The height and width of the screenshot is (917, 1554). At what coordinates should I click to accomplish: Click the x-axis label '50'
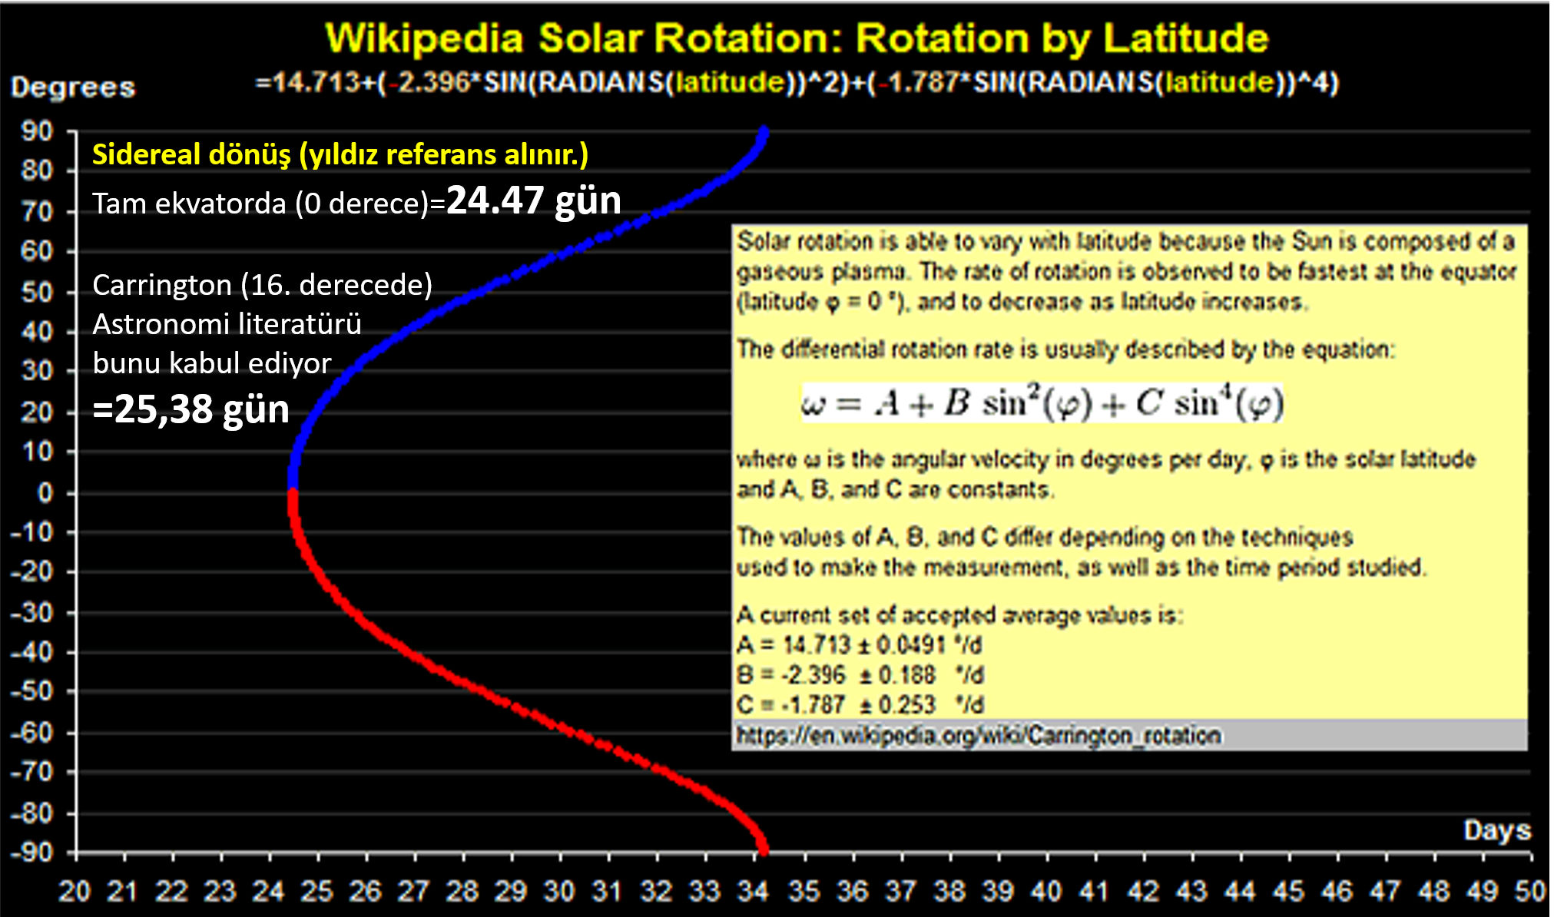click(x=1529, y=892)
